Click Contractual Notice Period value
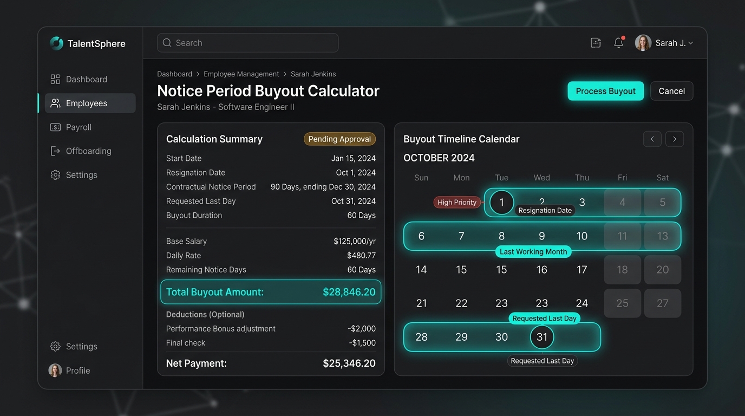Viewport: 745px width, 416px height. [x=323, y=187]
